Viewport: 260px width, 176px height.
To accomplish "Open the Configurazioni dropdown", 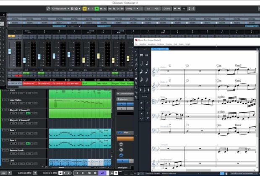I will click(60, 9).
